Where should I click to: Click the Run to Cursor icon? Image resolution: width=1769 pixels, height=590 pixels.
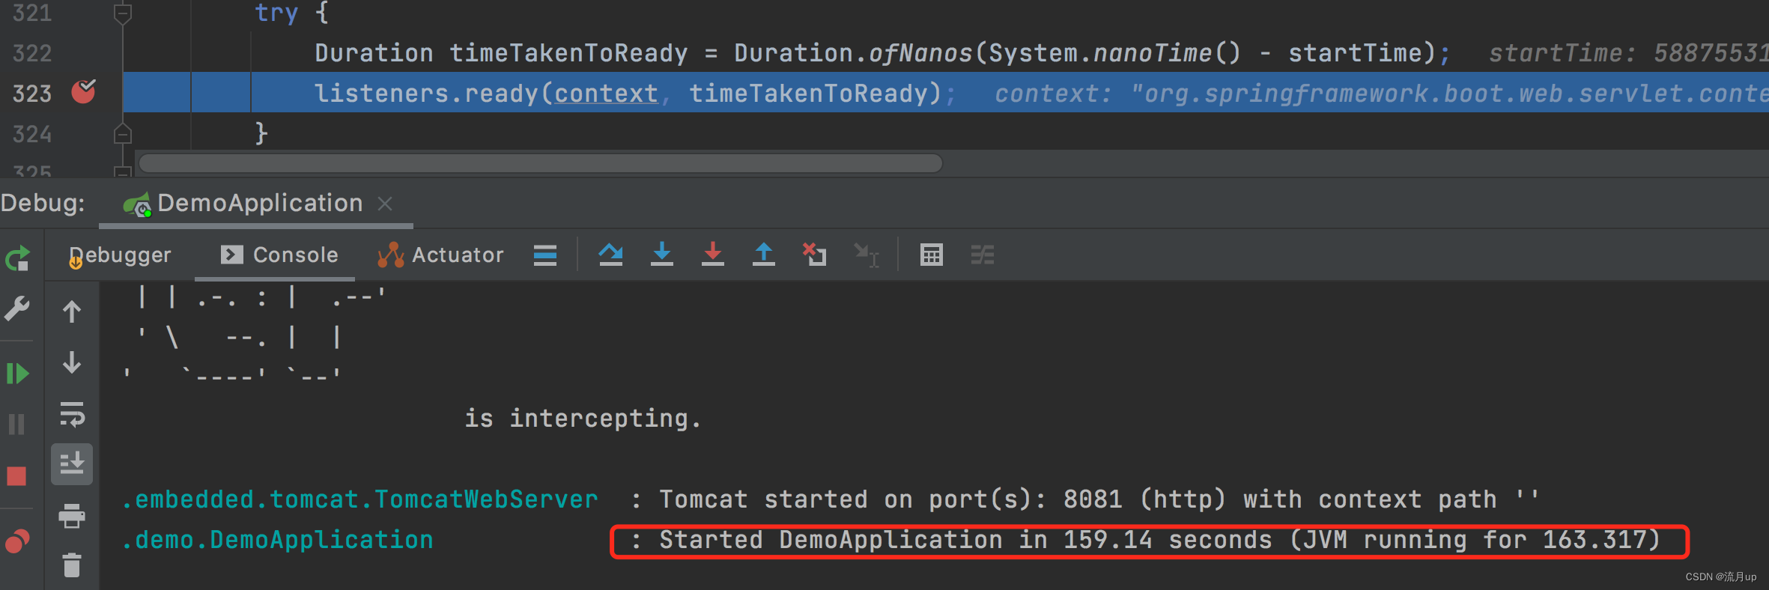(x=867, y=255)
